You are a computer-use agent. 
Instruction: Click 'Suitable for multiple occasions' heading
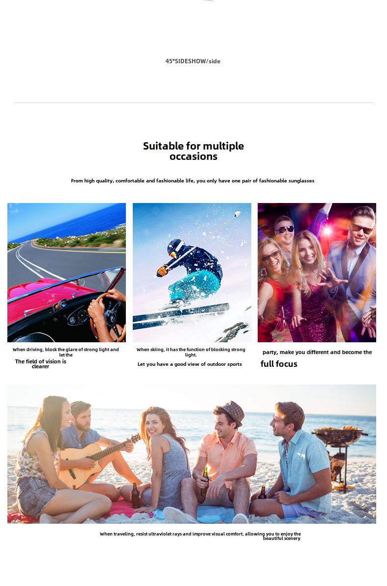coord(193,151)
